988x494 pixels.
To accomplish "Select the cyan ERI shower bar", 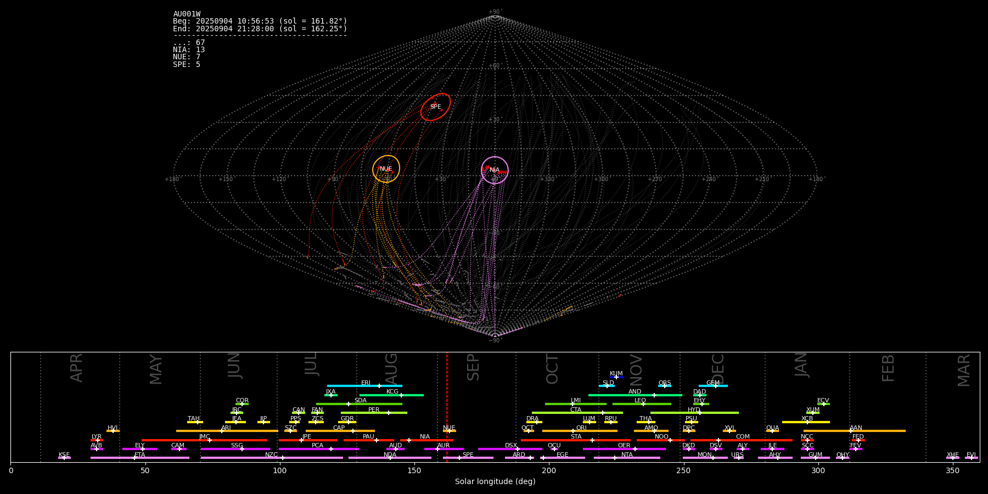I will coord(364,386).
